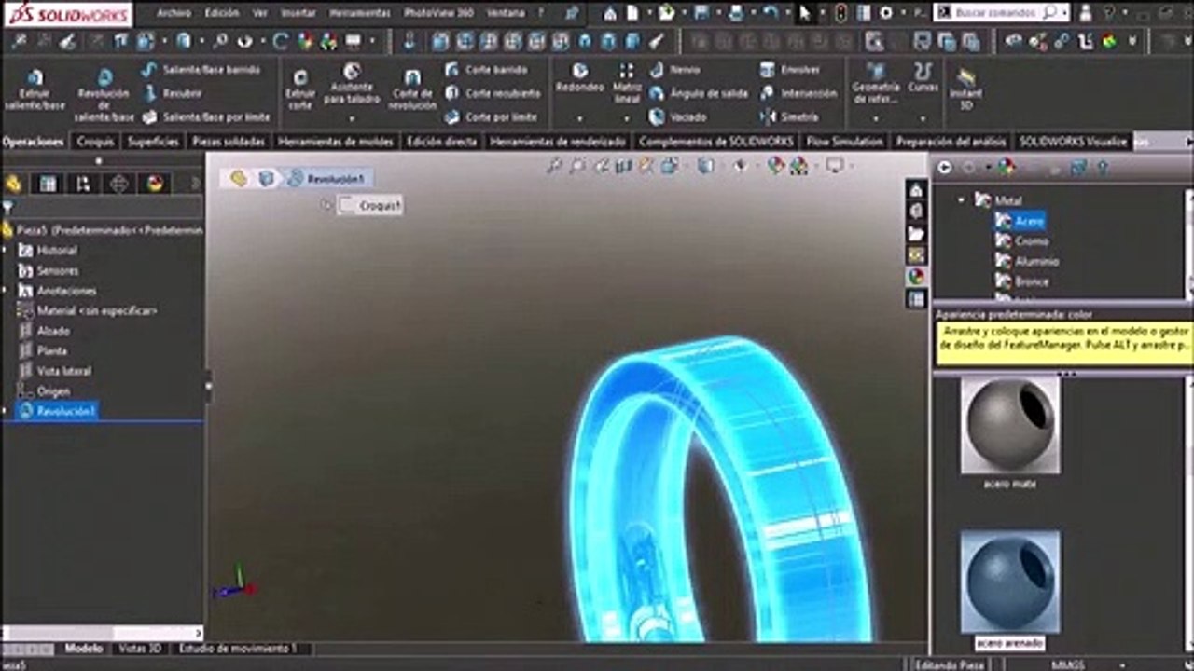Click Croquis1 in the breadcrumb
The height and width of the screenshot is (671, 1194).
point(370,206)
